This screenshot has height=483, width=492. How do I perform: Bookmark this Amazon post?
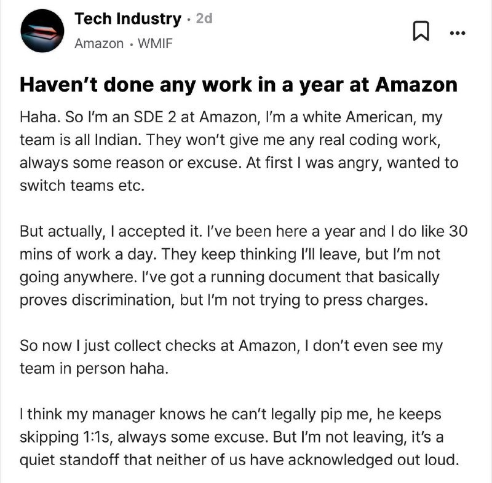tap(421, 31)
